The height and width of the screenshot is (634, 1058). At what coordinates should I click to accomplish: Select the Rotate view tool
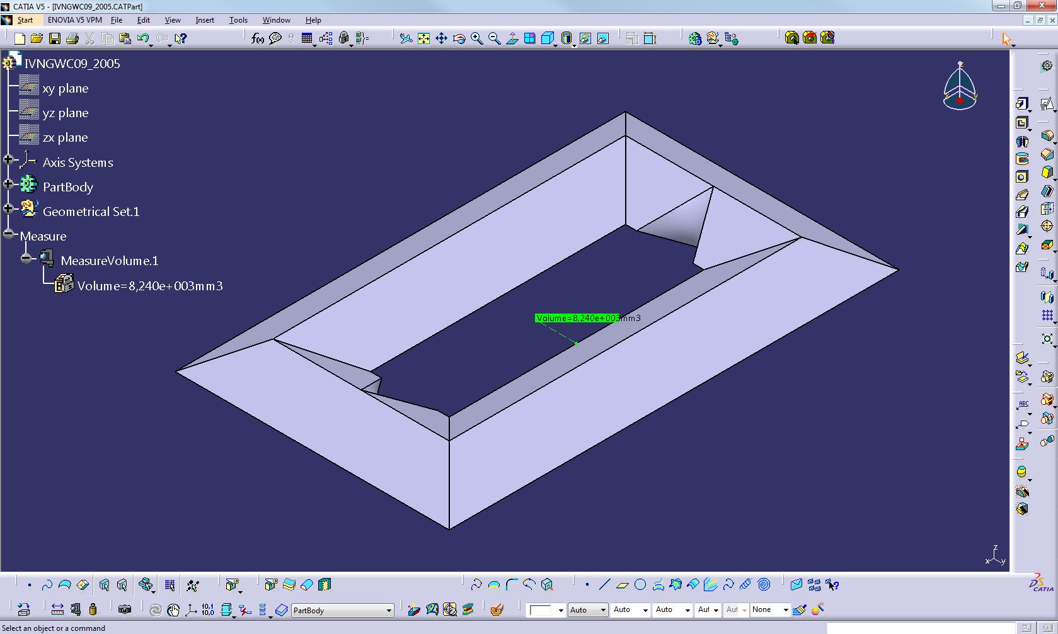tap(459, 38)
